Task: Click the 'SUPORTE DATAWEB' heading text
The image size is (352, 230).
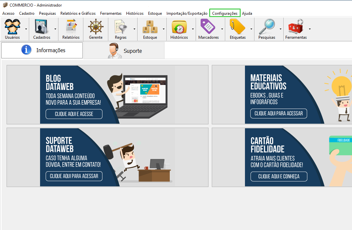Action: pyautogui.click(x=60, y=144)
